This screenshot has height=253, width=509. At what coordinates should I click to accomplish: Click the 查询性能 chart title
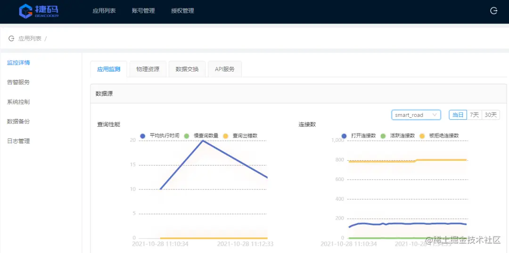pyautogui.click(x=109, y=124)
